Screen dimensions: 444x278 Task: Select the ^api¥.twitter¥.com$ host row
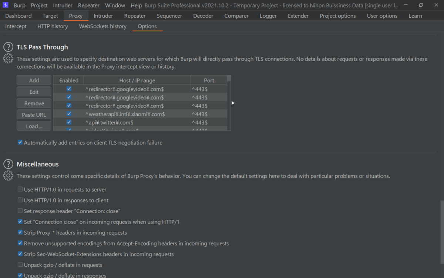(x=137, y=122)
